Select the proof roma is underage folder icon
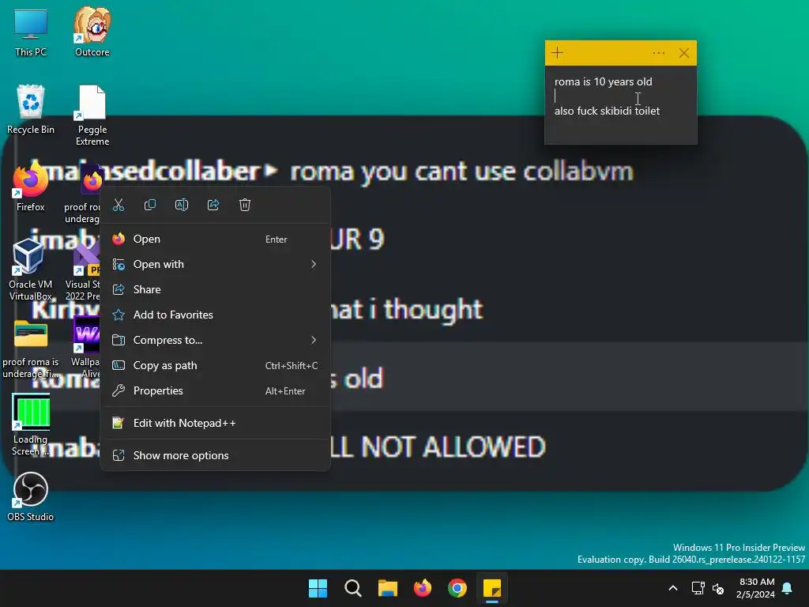The height and width of the screenshot is (607, 809). 31,349
